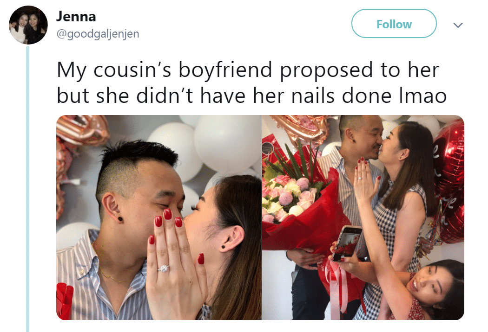Open the bouquet proposal photo thumbnail

(x=363, y=217)
